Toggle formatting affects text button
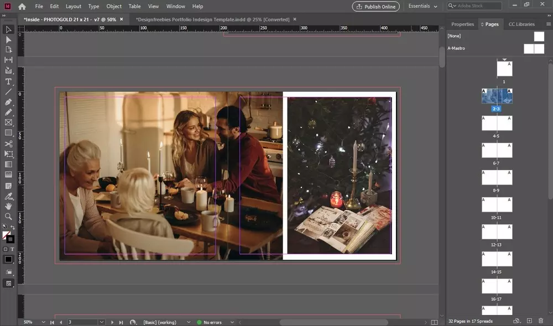Viewport: 553px width, 326px height. point(12,249)
